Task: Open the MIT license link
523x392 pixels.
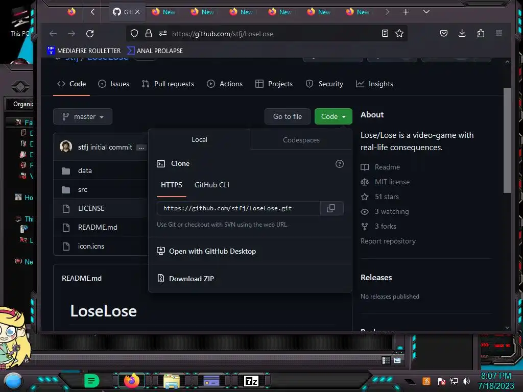Action: coord(385,182)
